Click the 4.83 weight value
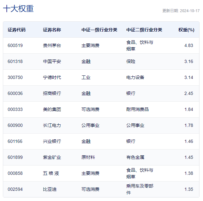 (x=189, y=45)
